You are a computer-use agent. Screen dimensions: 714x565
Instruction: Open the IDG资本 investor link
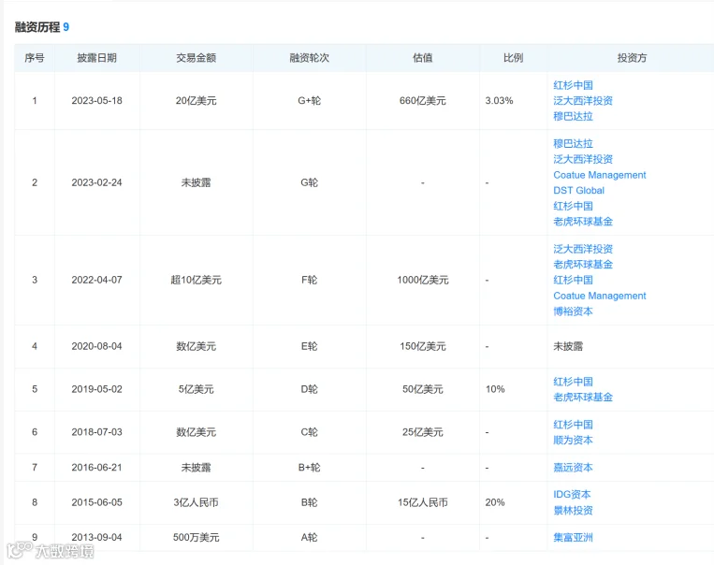[x=572, y=495]
